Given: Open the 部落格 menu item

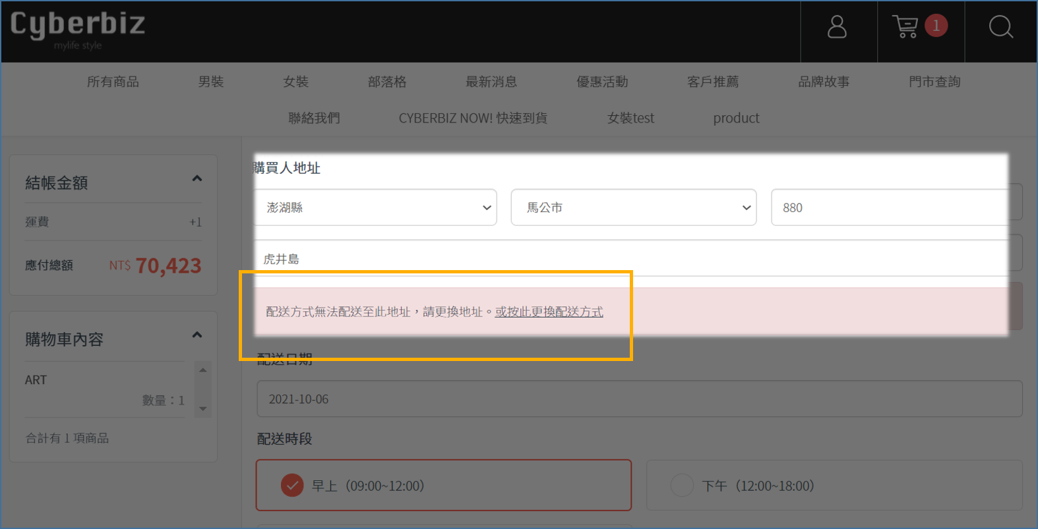Looking at the screenshot, I should 387,82.
